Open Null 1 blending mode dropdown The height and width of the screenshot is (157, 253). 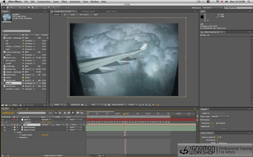(x=46, y=119)
